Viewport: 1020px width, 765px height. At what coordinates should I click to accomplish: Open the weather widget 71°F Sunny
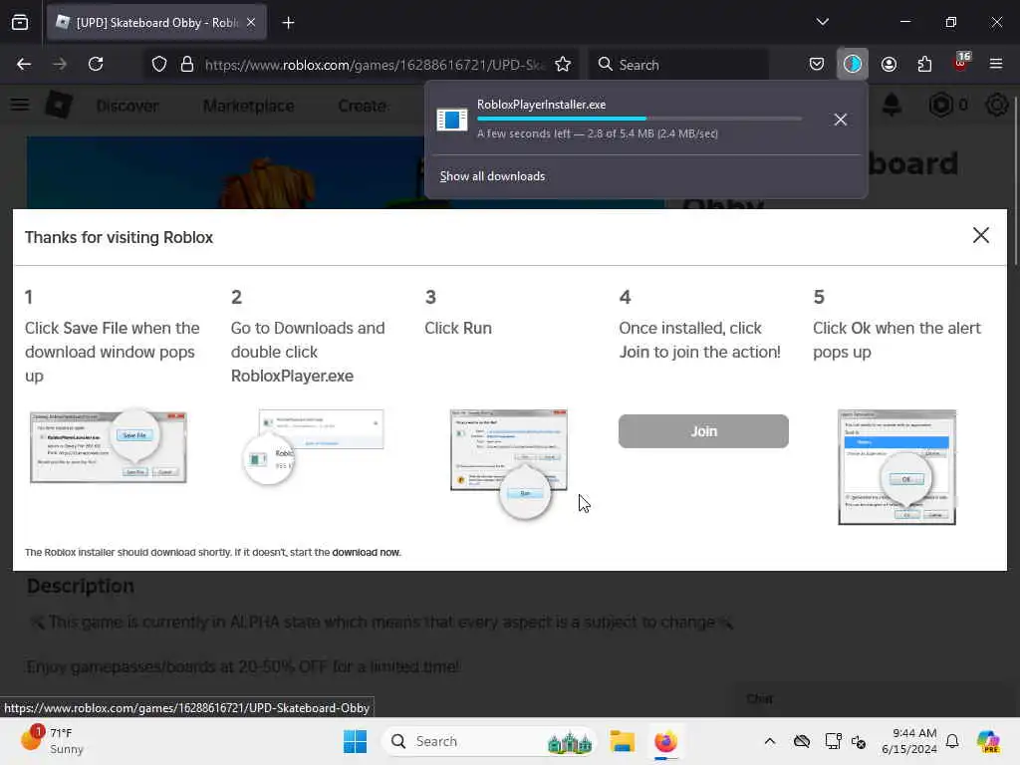pyautogui.click(x=52, y=741)
